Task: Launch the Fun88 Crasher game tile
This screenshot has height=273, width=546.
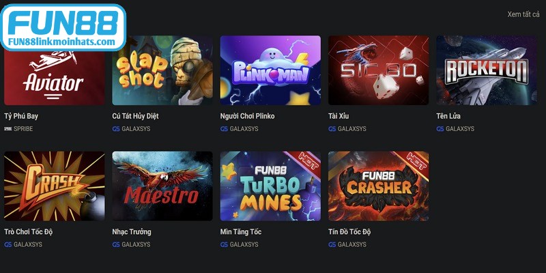Action: tap(379, 186)
